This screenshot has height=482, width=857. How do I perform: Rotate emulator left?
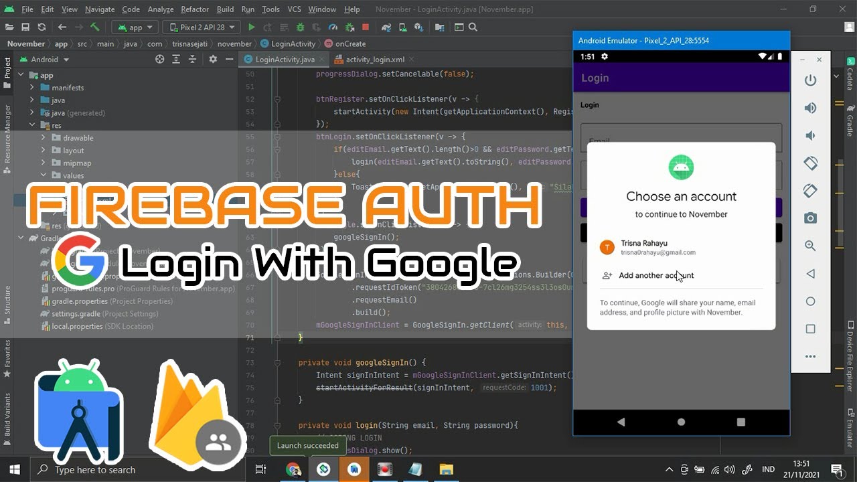click(x=810, y=163)
